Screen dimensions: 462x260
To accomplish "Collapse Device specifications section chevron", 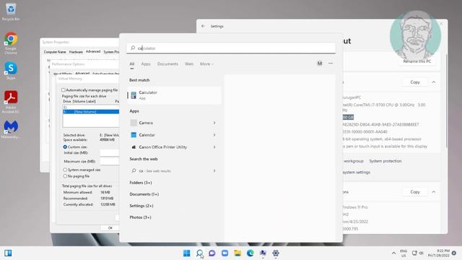I will tap(434, 82).
